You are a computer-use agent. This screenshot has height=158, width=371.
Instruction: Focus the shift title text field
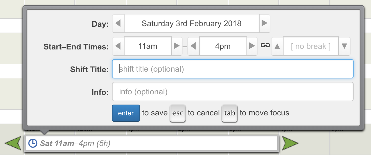[233, 69]
